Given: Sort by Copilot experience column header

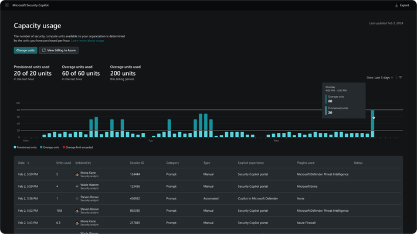Looking at the screenshot, I should 251,163.
